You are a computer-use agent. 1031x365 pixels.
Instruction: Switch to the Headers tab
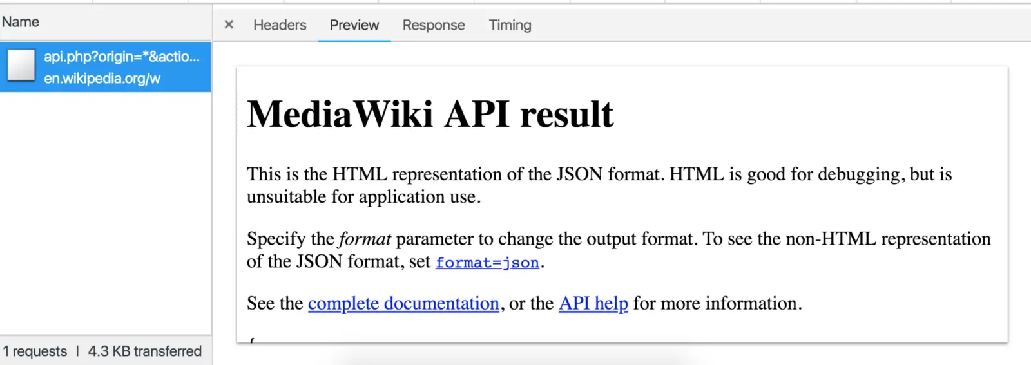(x=280, y=25)
